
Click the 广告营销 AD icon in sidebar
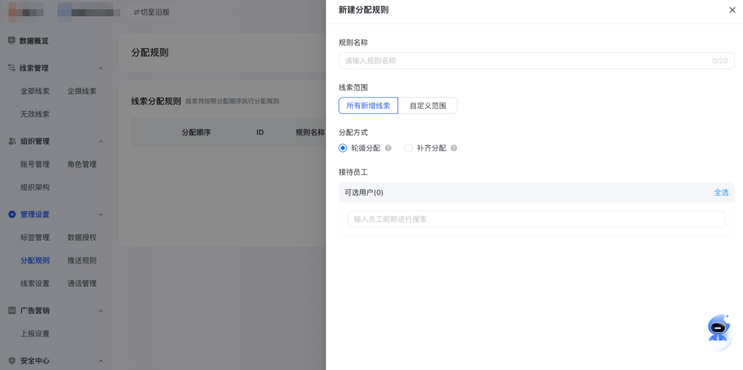tap(12, 310)
